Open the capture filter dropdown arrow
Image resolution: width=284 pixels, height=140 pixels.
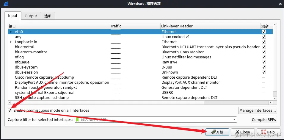(234, 120)
